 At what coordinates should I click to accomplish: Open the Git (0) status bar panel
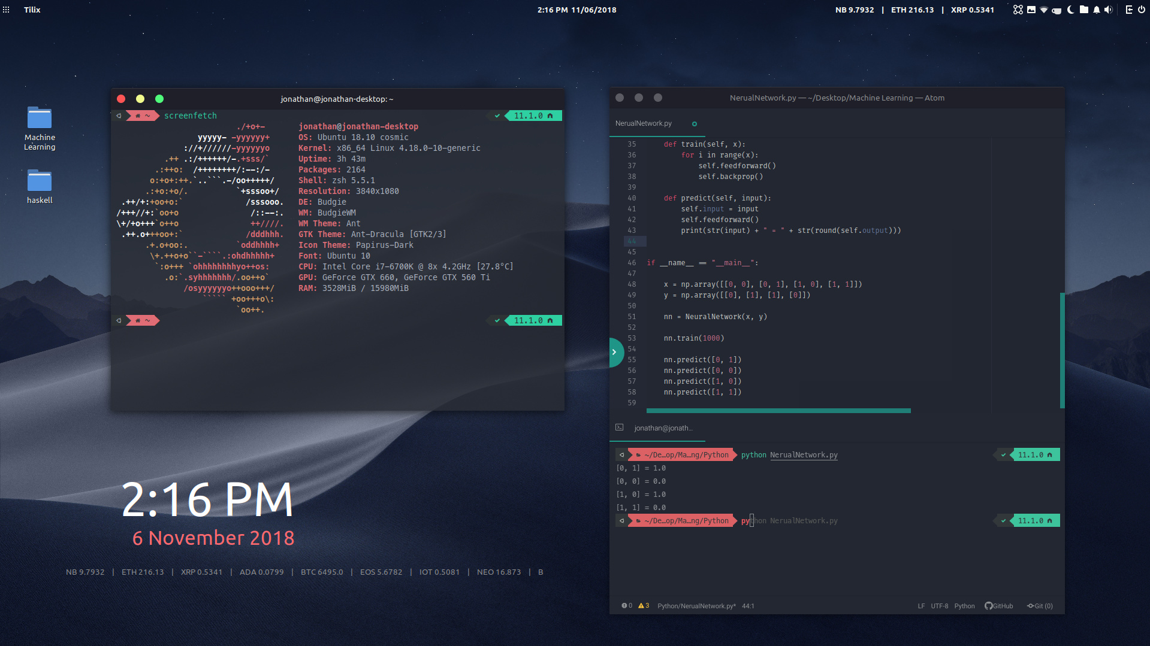tap(1040, 606)
